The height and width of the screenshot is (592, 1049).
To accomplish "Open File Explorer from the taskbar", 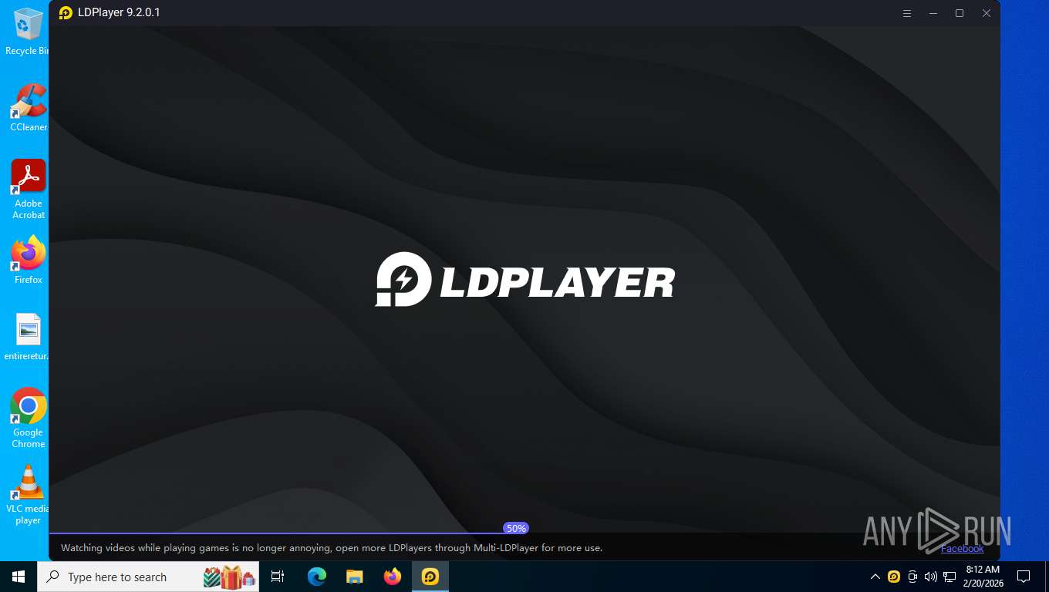I will [355, 577].
